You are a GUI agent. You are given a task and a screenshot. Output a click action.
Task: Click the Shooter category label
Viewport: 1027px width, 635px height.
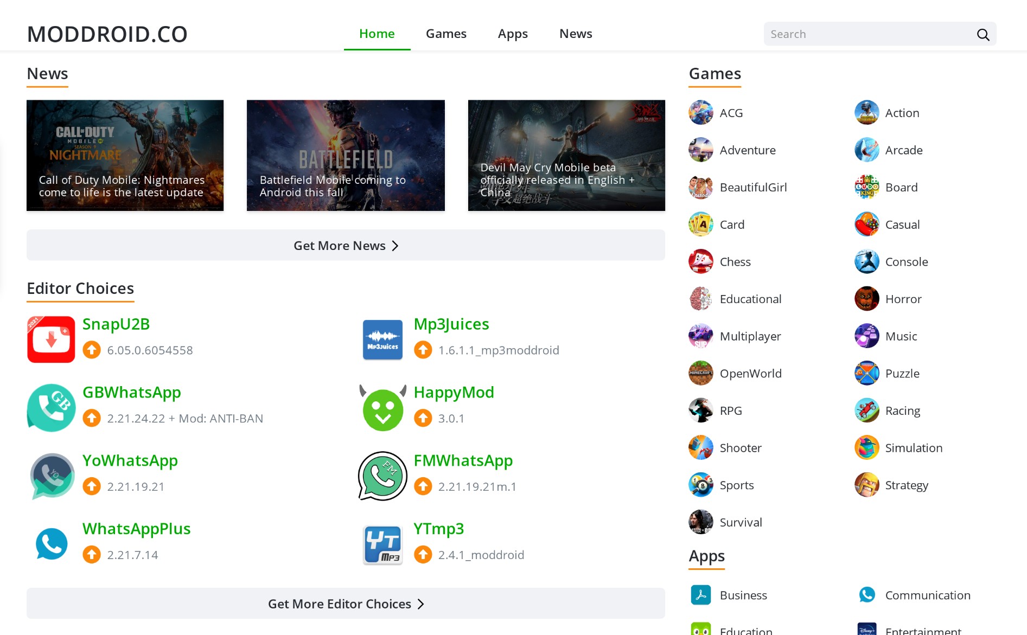741,448
